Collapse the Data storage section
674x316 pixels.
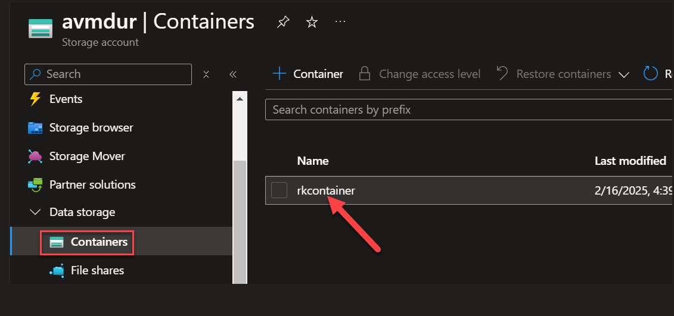35,212
